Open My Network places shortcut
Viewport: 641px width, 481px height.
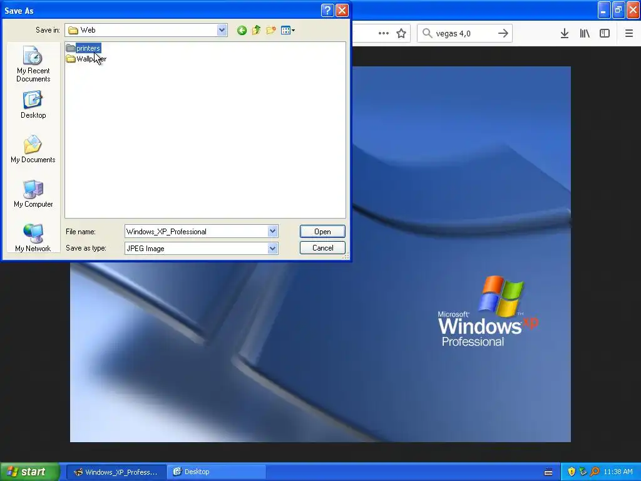click(33, 238)
